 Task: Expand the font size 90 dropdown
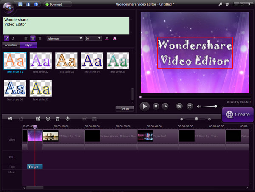click(x=93, y=38)
